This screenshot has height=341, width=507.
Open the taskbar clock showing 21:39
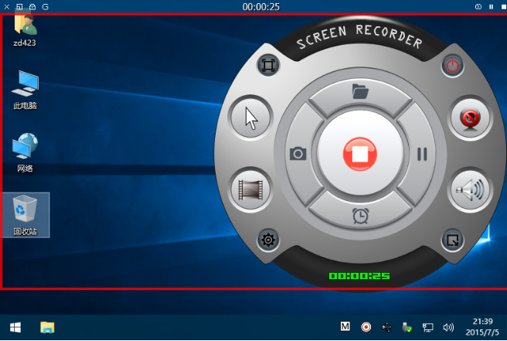coord(482,327)
